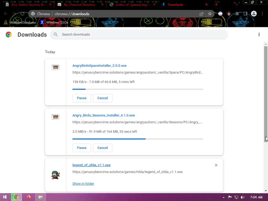Click the share icon in address bar
This screenshot has height=201, width=268.
(202, 14)
